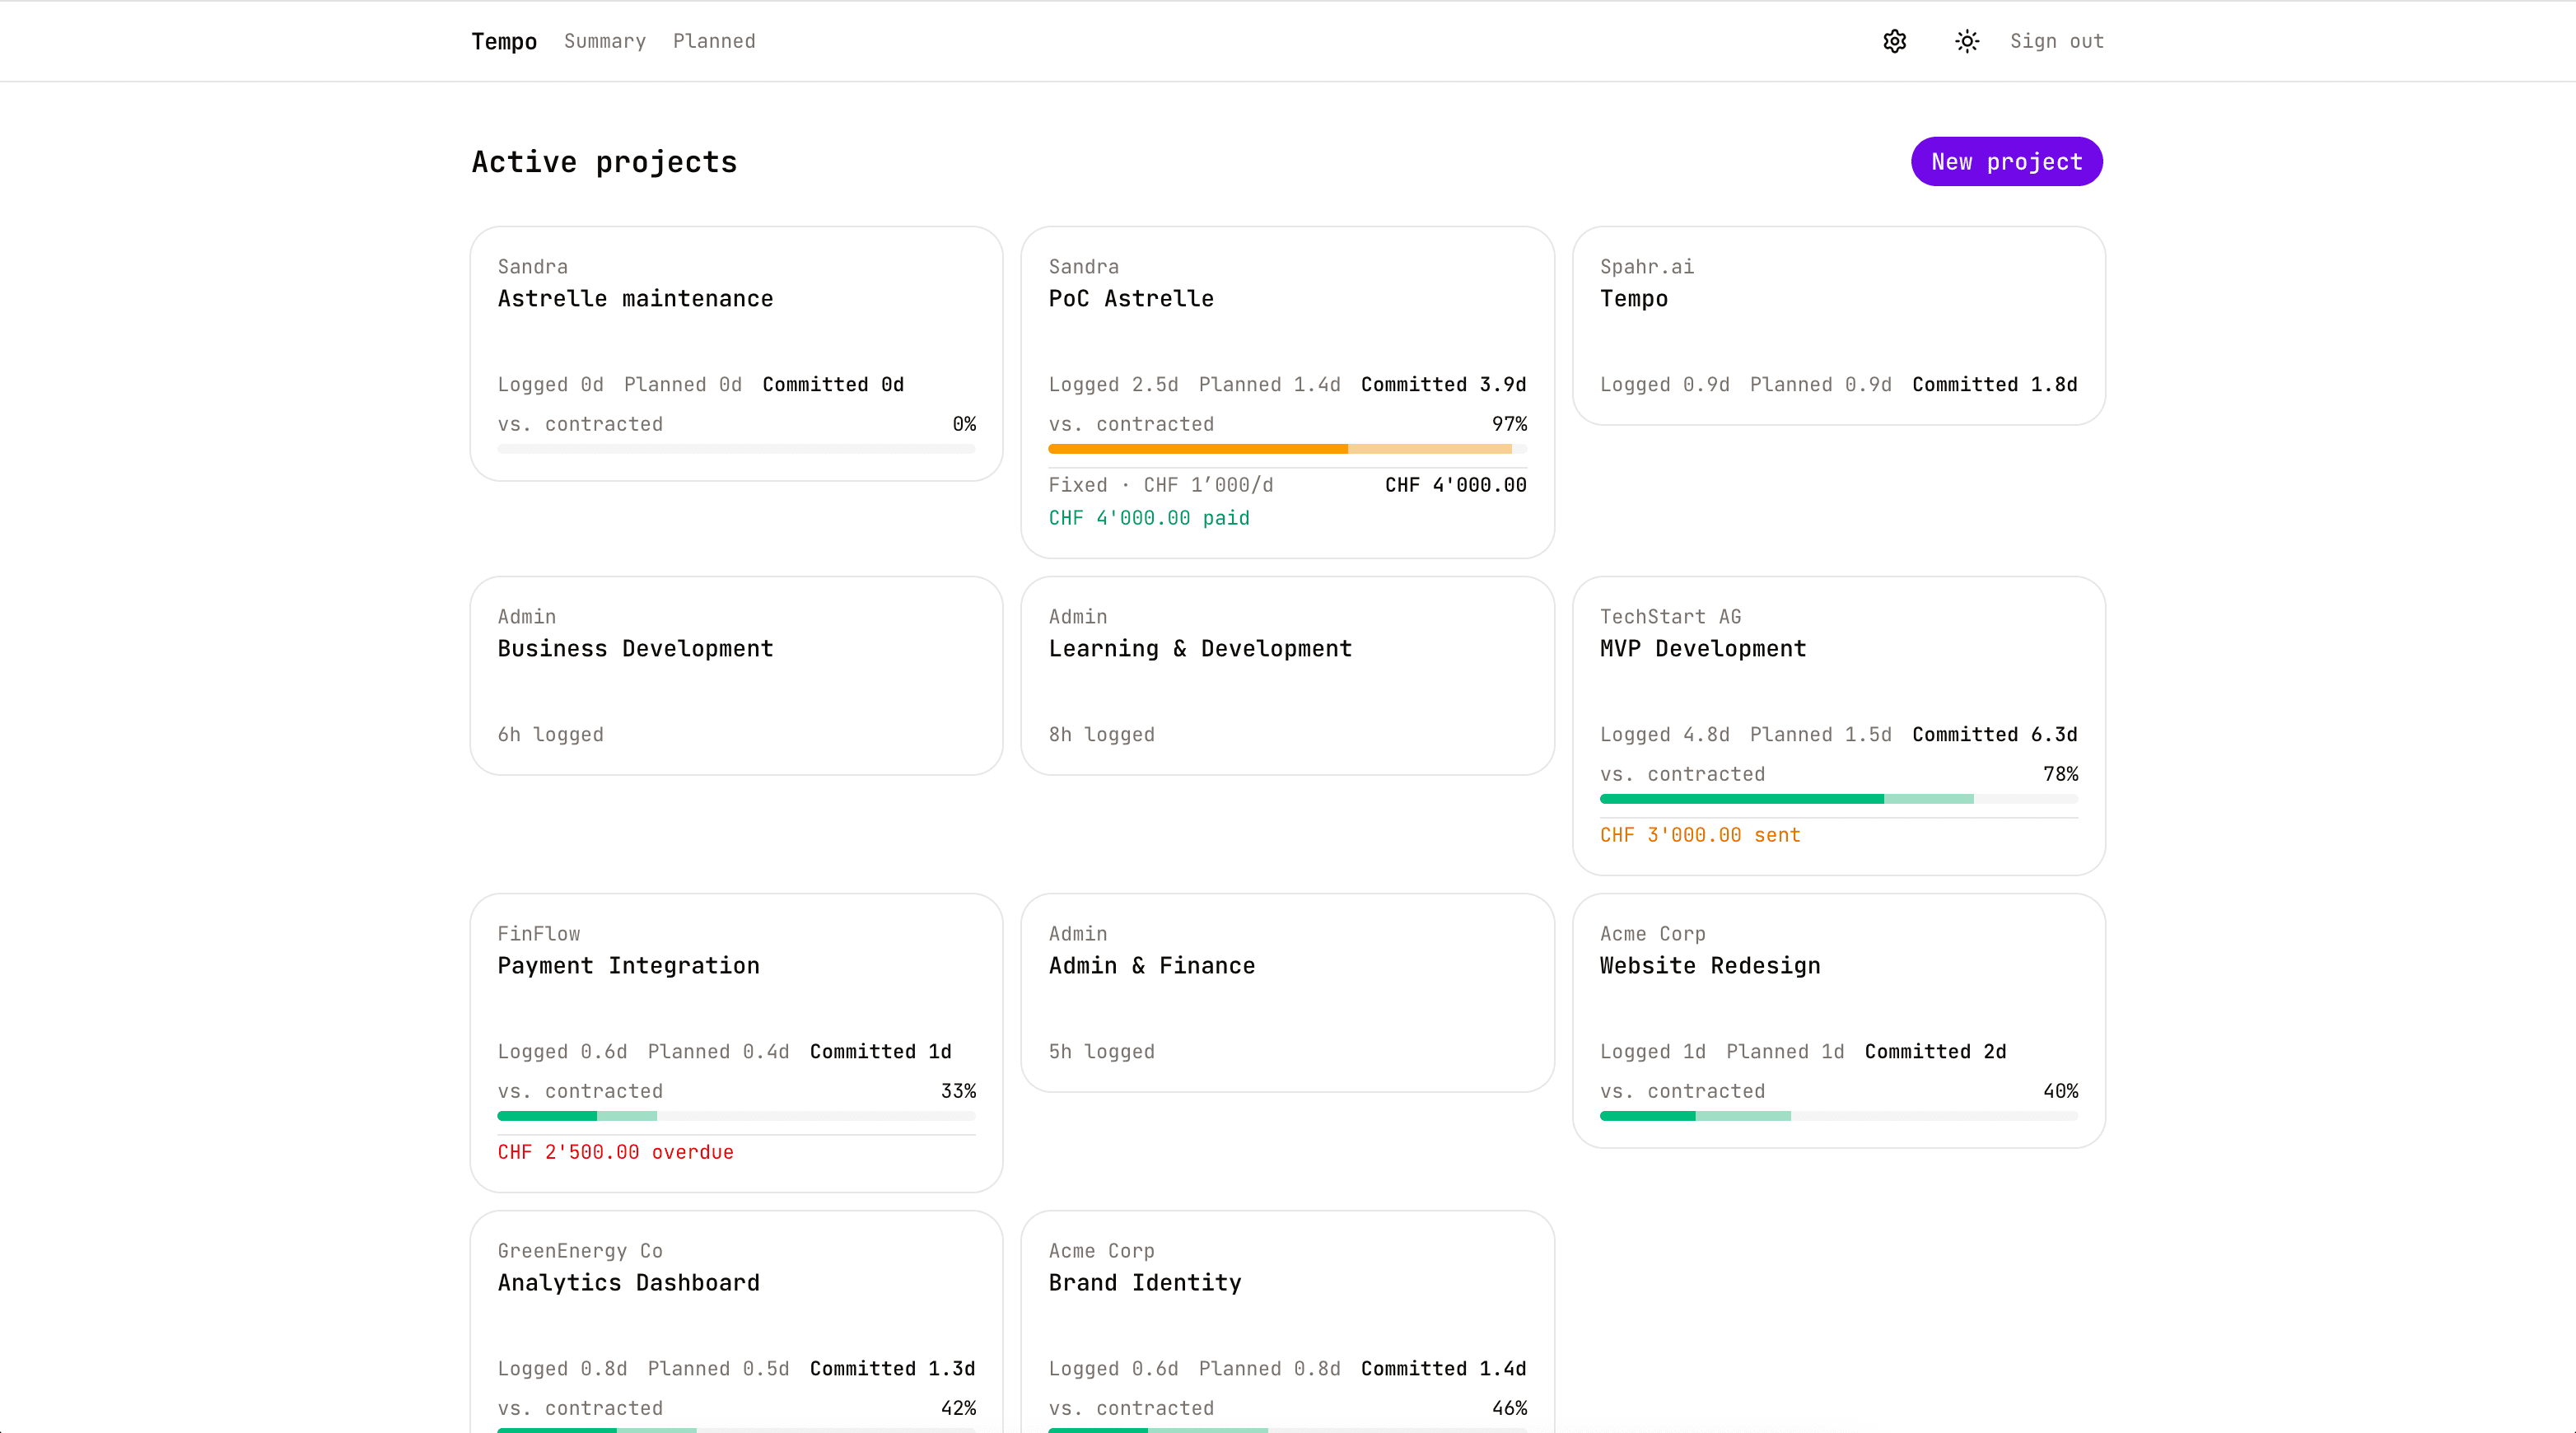Click the 'Active projects' heading

tap(604, 162)
